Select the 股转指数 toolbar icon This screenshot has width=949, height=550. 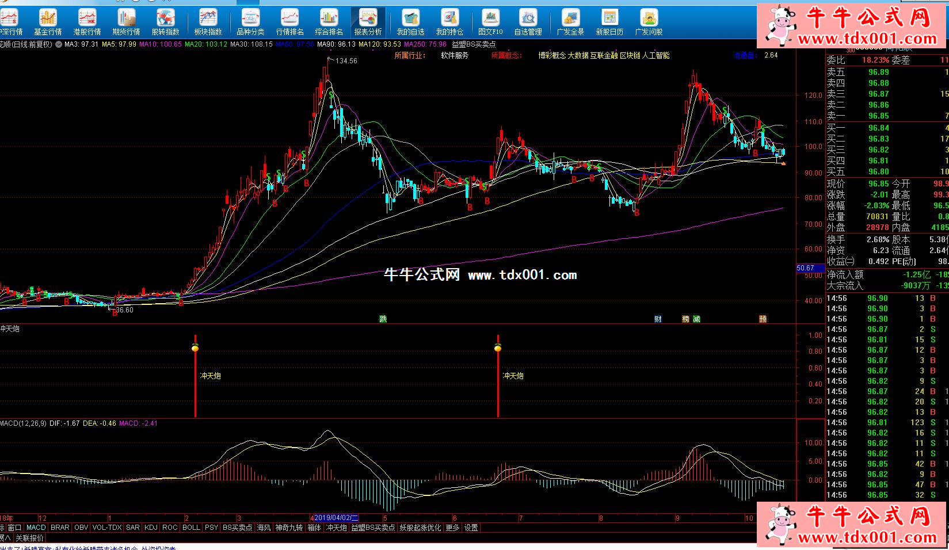165,22
